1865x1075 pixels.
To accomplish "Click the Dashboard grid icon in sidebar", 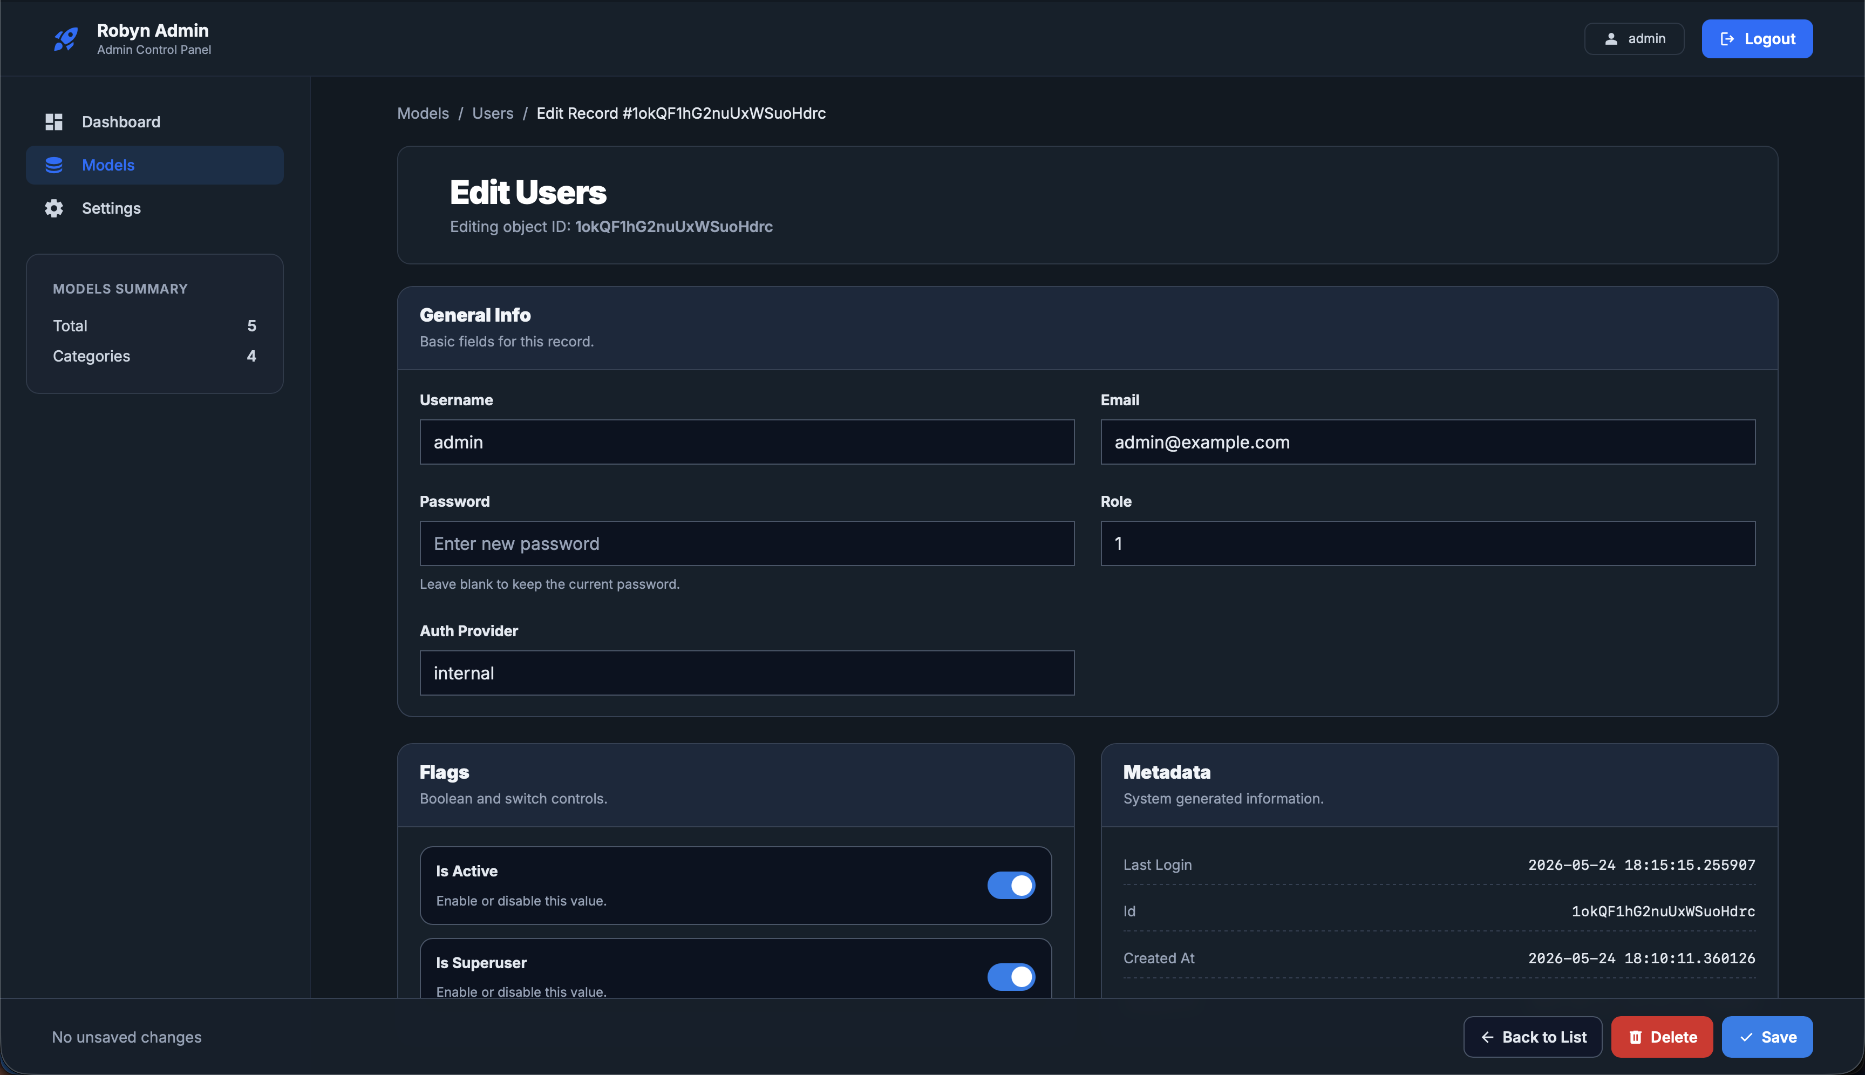I will click(x=54, y=122).
